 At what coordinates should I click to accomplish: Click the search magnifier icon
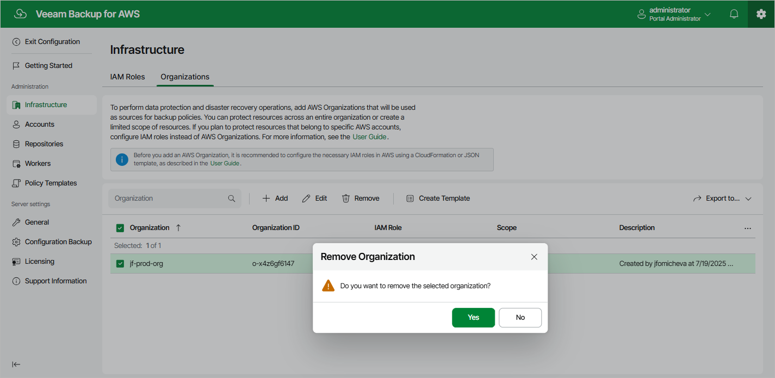coord(232,199)
